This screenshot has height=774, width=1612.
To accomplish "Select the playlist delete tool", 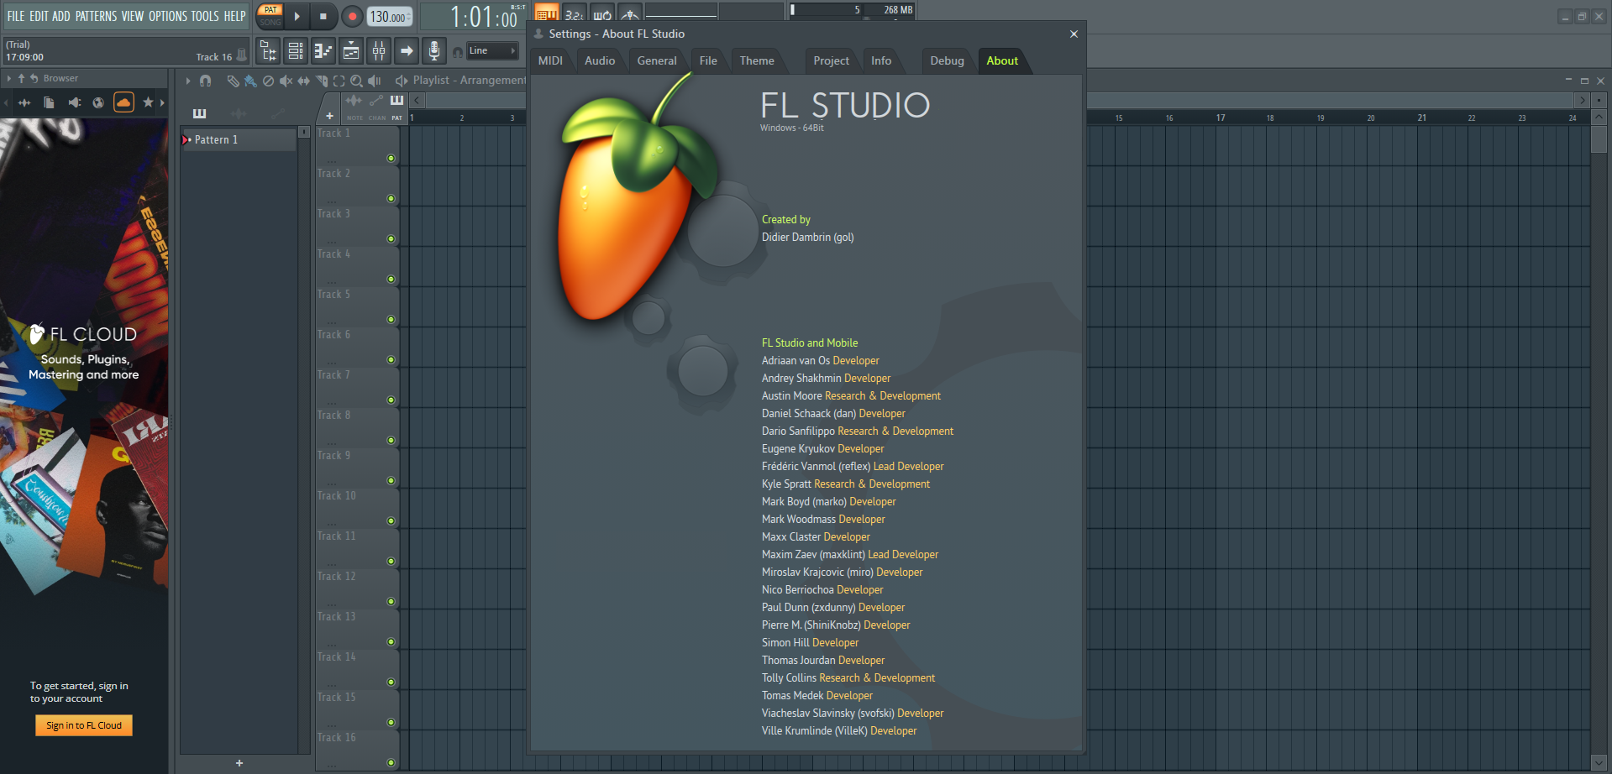I will click(x=268, y=81).
